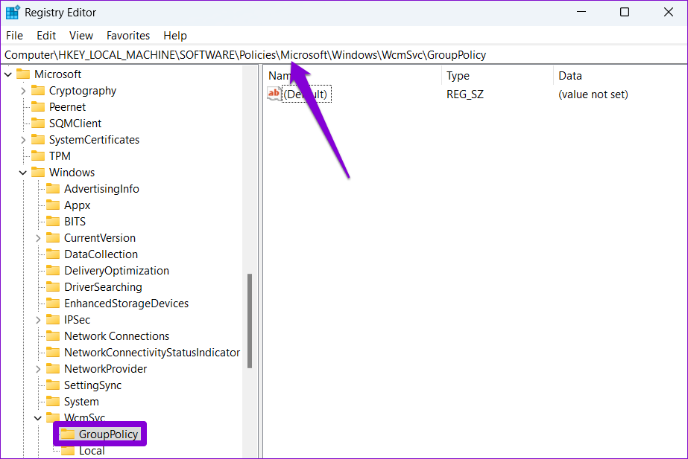
Task: Open the File menu
Action: pyautogui.click(x=14, y=36)
